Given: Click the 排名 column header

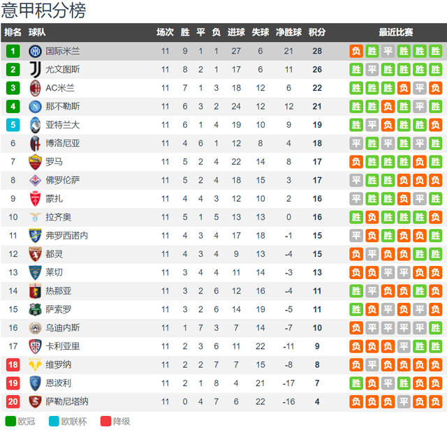Looking at the screenshot, I should pyautogui.click(x=13, y=32).
